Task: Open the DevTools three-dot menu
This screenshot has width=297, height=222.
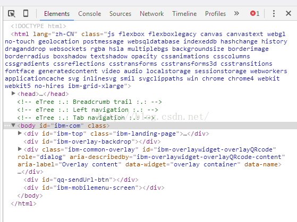Action: (274, 14)
